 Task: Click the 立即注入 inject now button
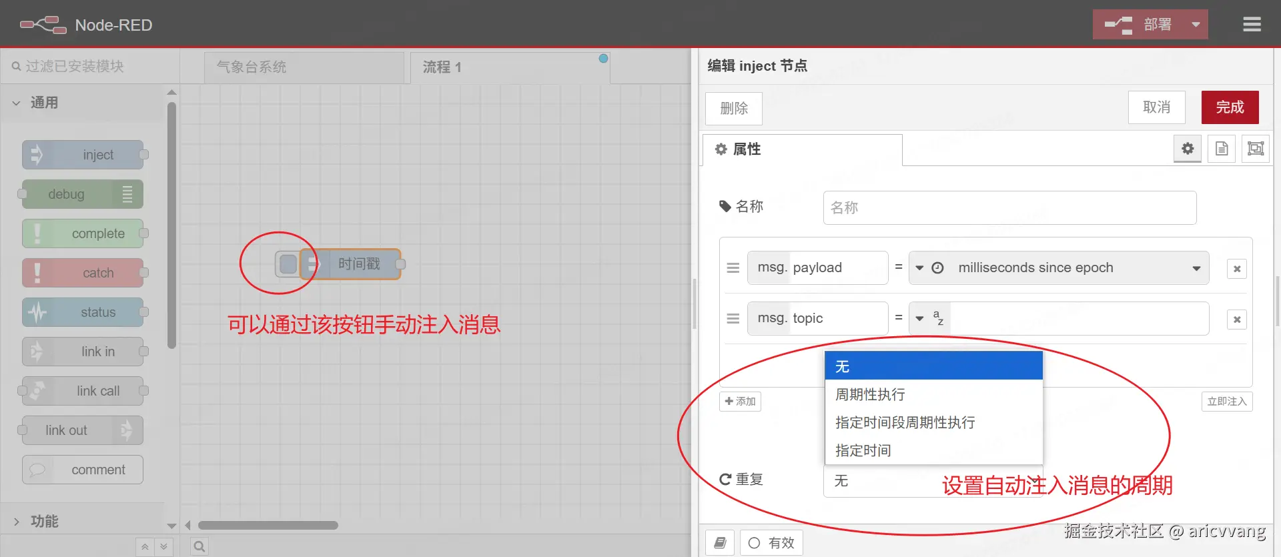1226,401
